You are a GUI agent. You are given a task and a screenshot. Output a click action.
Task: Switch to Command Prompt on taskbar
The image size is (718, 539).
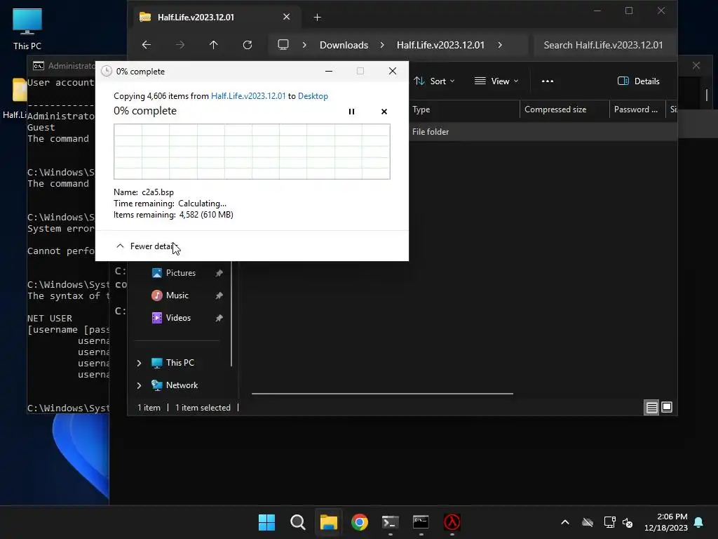coord(421,522)
